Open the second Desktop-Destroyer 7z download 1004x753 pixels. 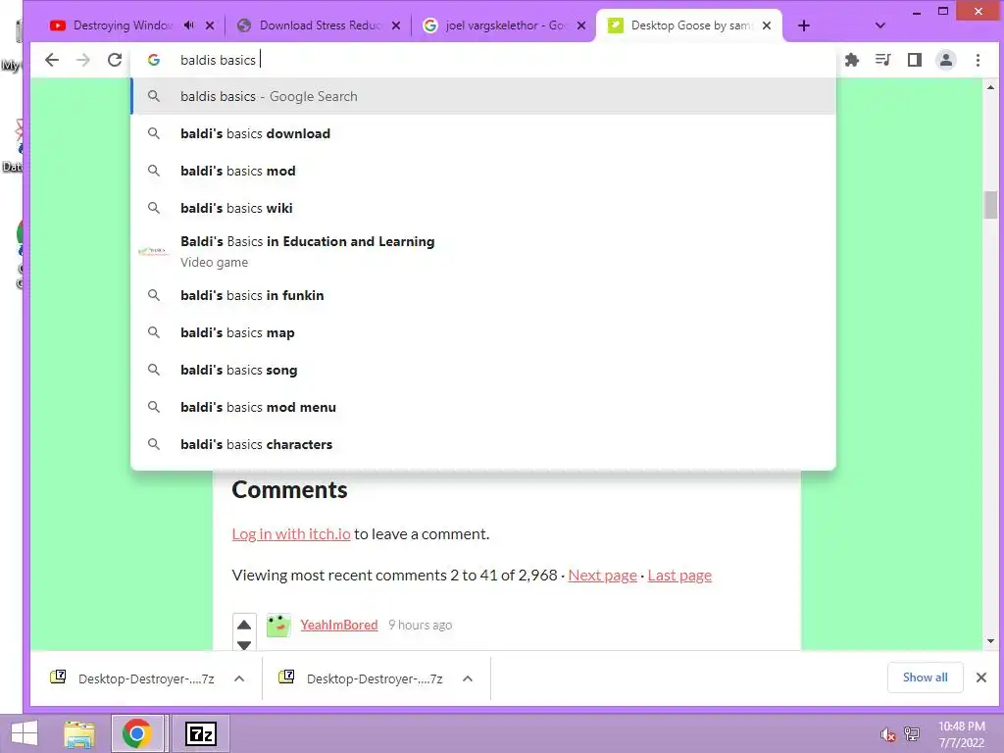point(362,678)
